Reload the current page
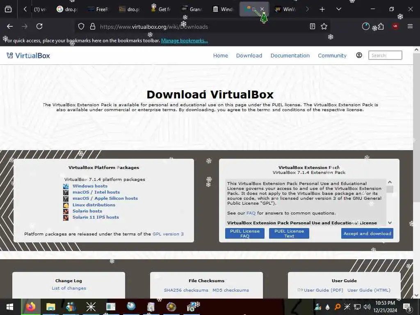Viewport: 420px width, 315px height. pos(39,26)
